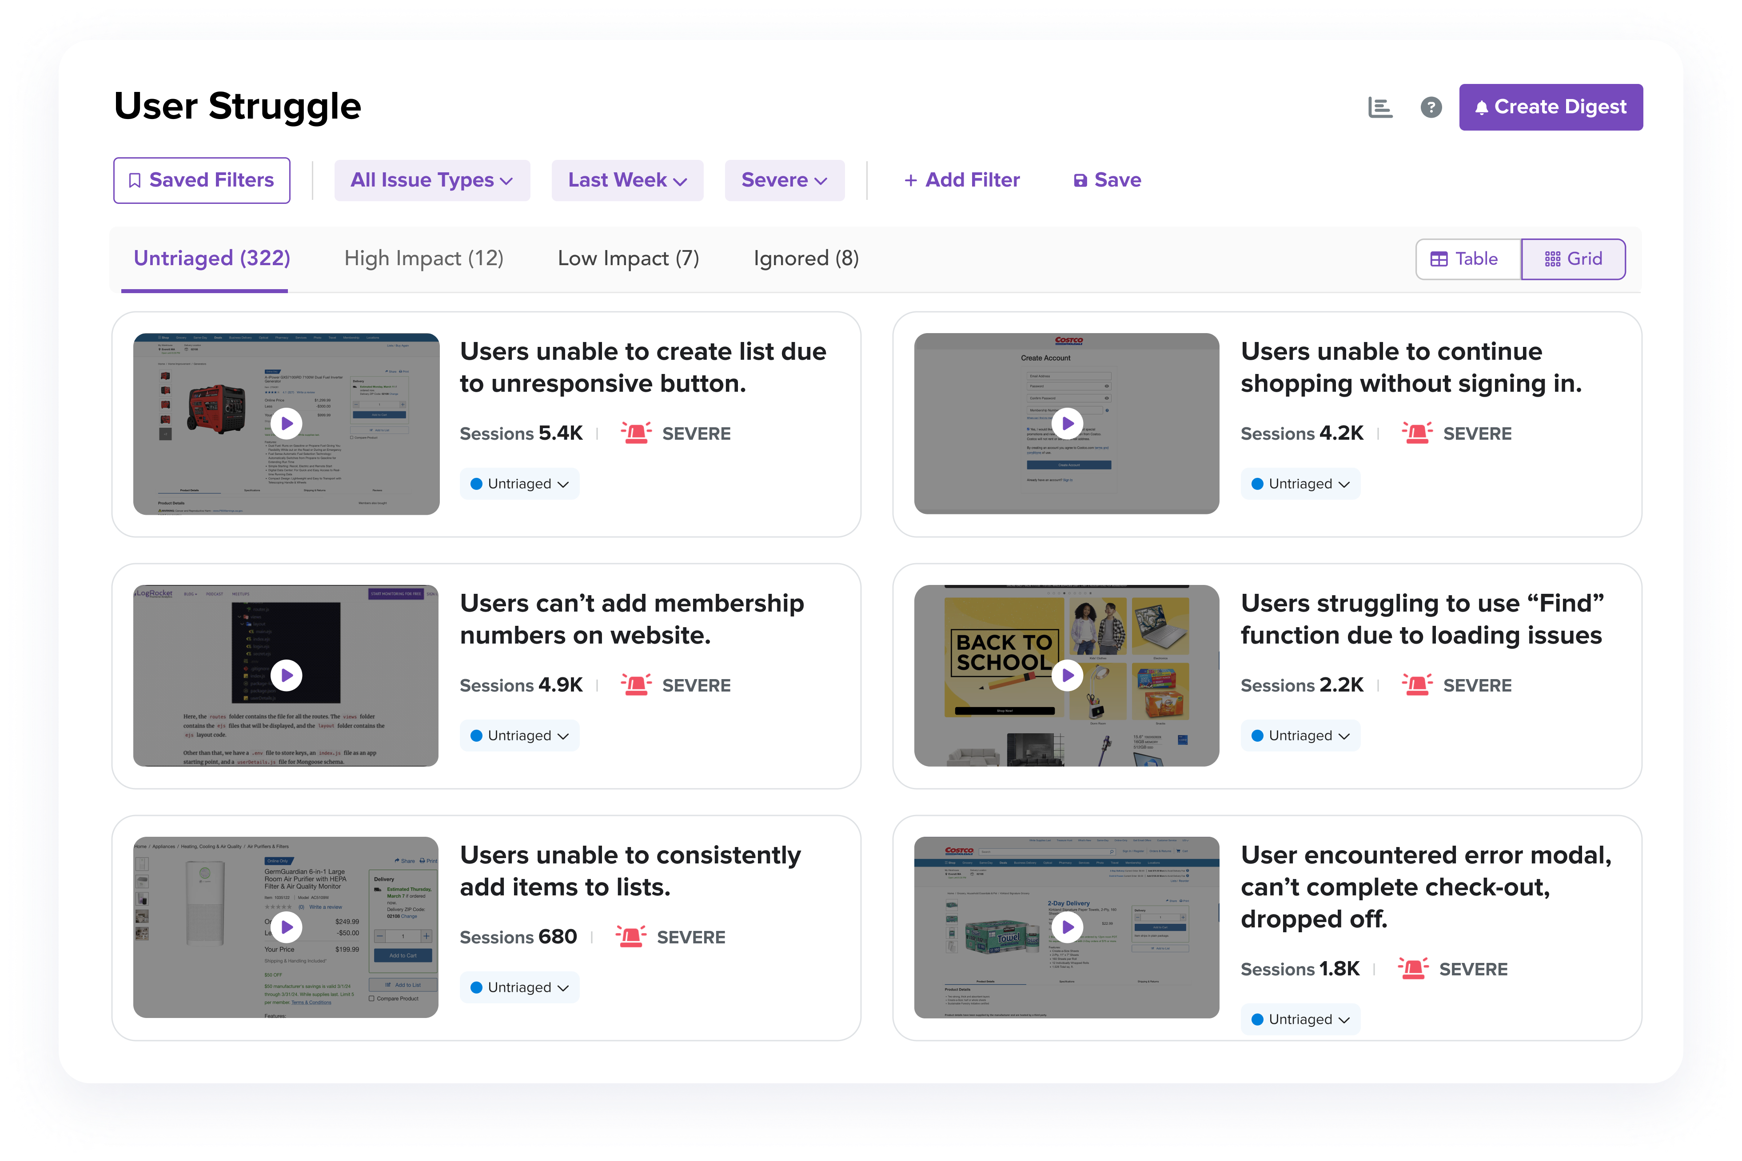Click severe siren icon on membership numbers card
Image resolution: width=1742 pixels, height=1161 pixels.
coord(635,685)
